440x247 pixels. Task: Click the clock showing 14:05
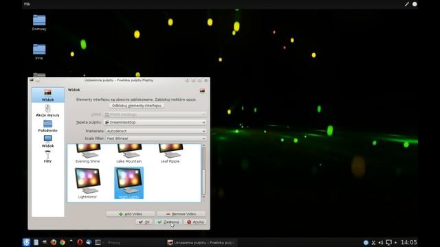point(409,242)
